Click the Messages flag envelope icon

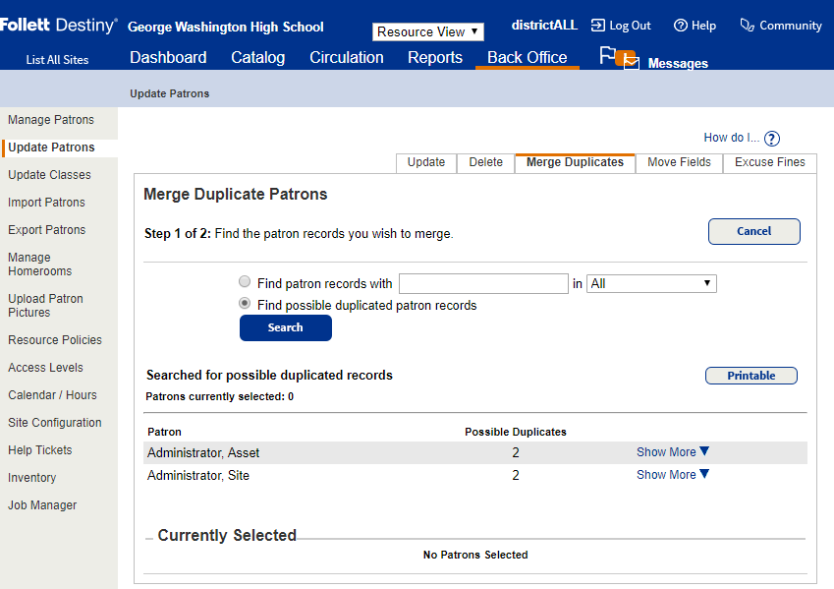click(619, 59)
